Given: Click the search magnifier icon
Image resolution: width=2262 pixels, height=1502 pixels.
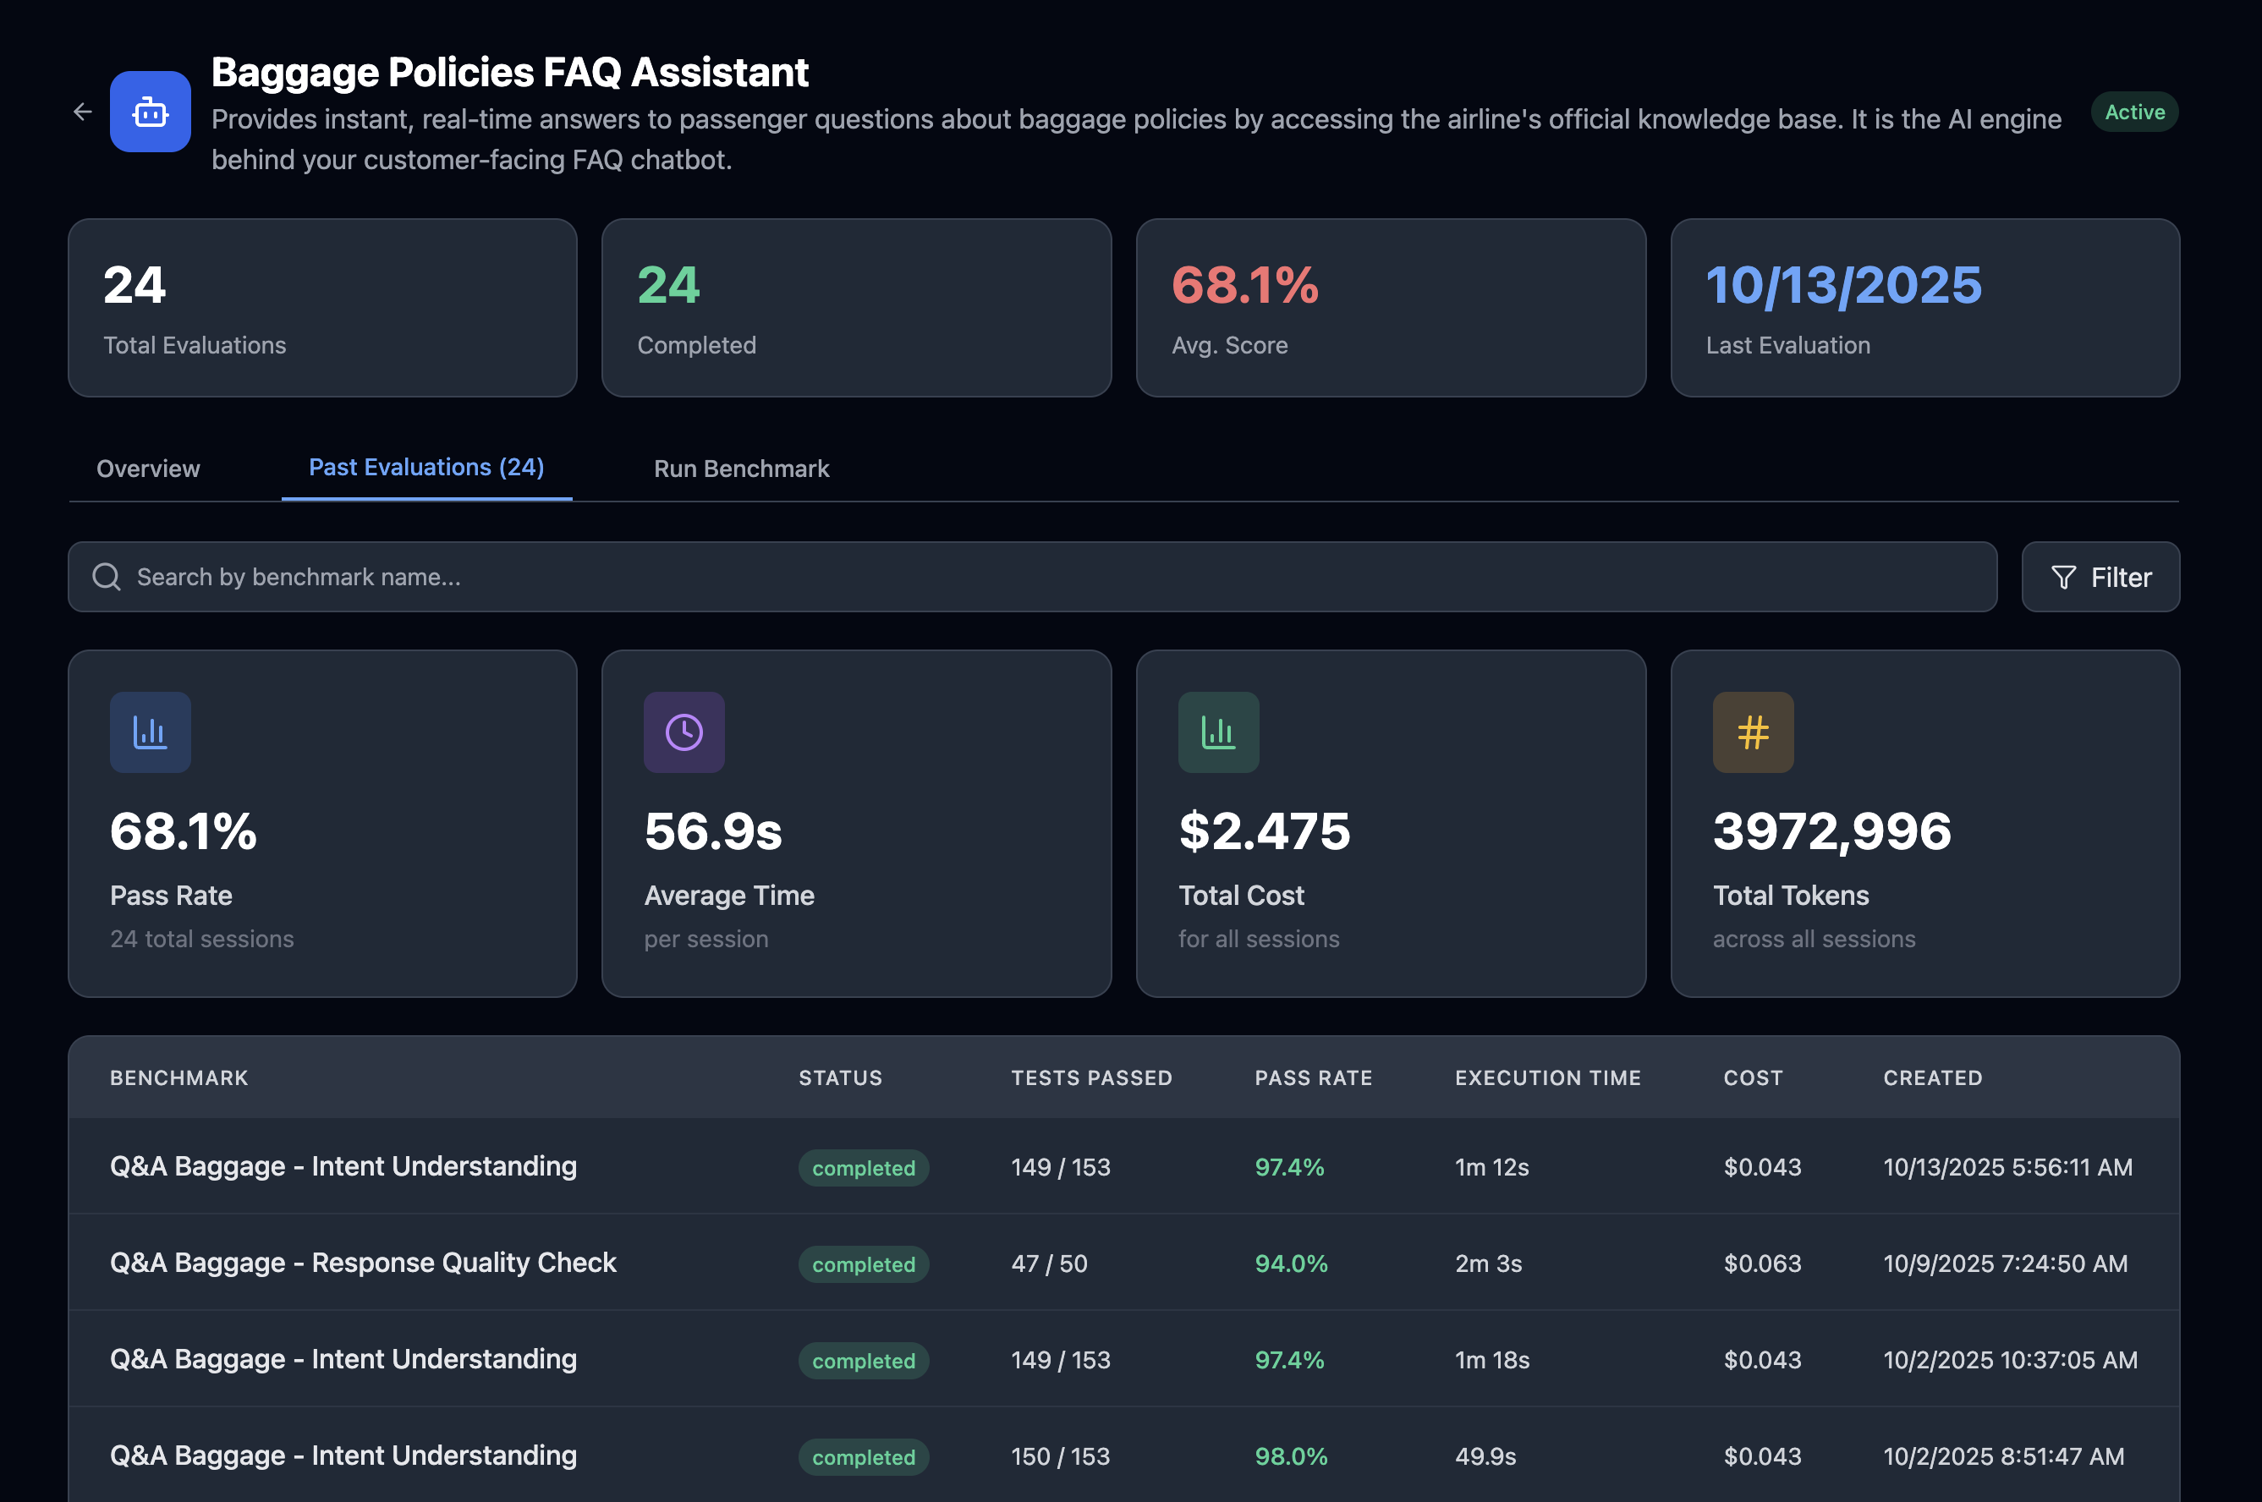Looking at the screenshot, I should (x=107, y=577).
